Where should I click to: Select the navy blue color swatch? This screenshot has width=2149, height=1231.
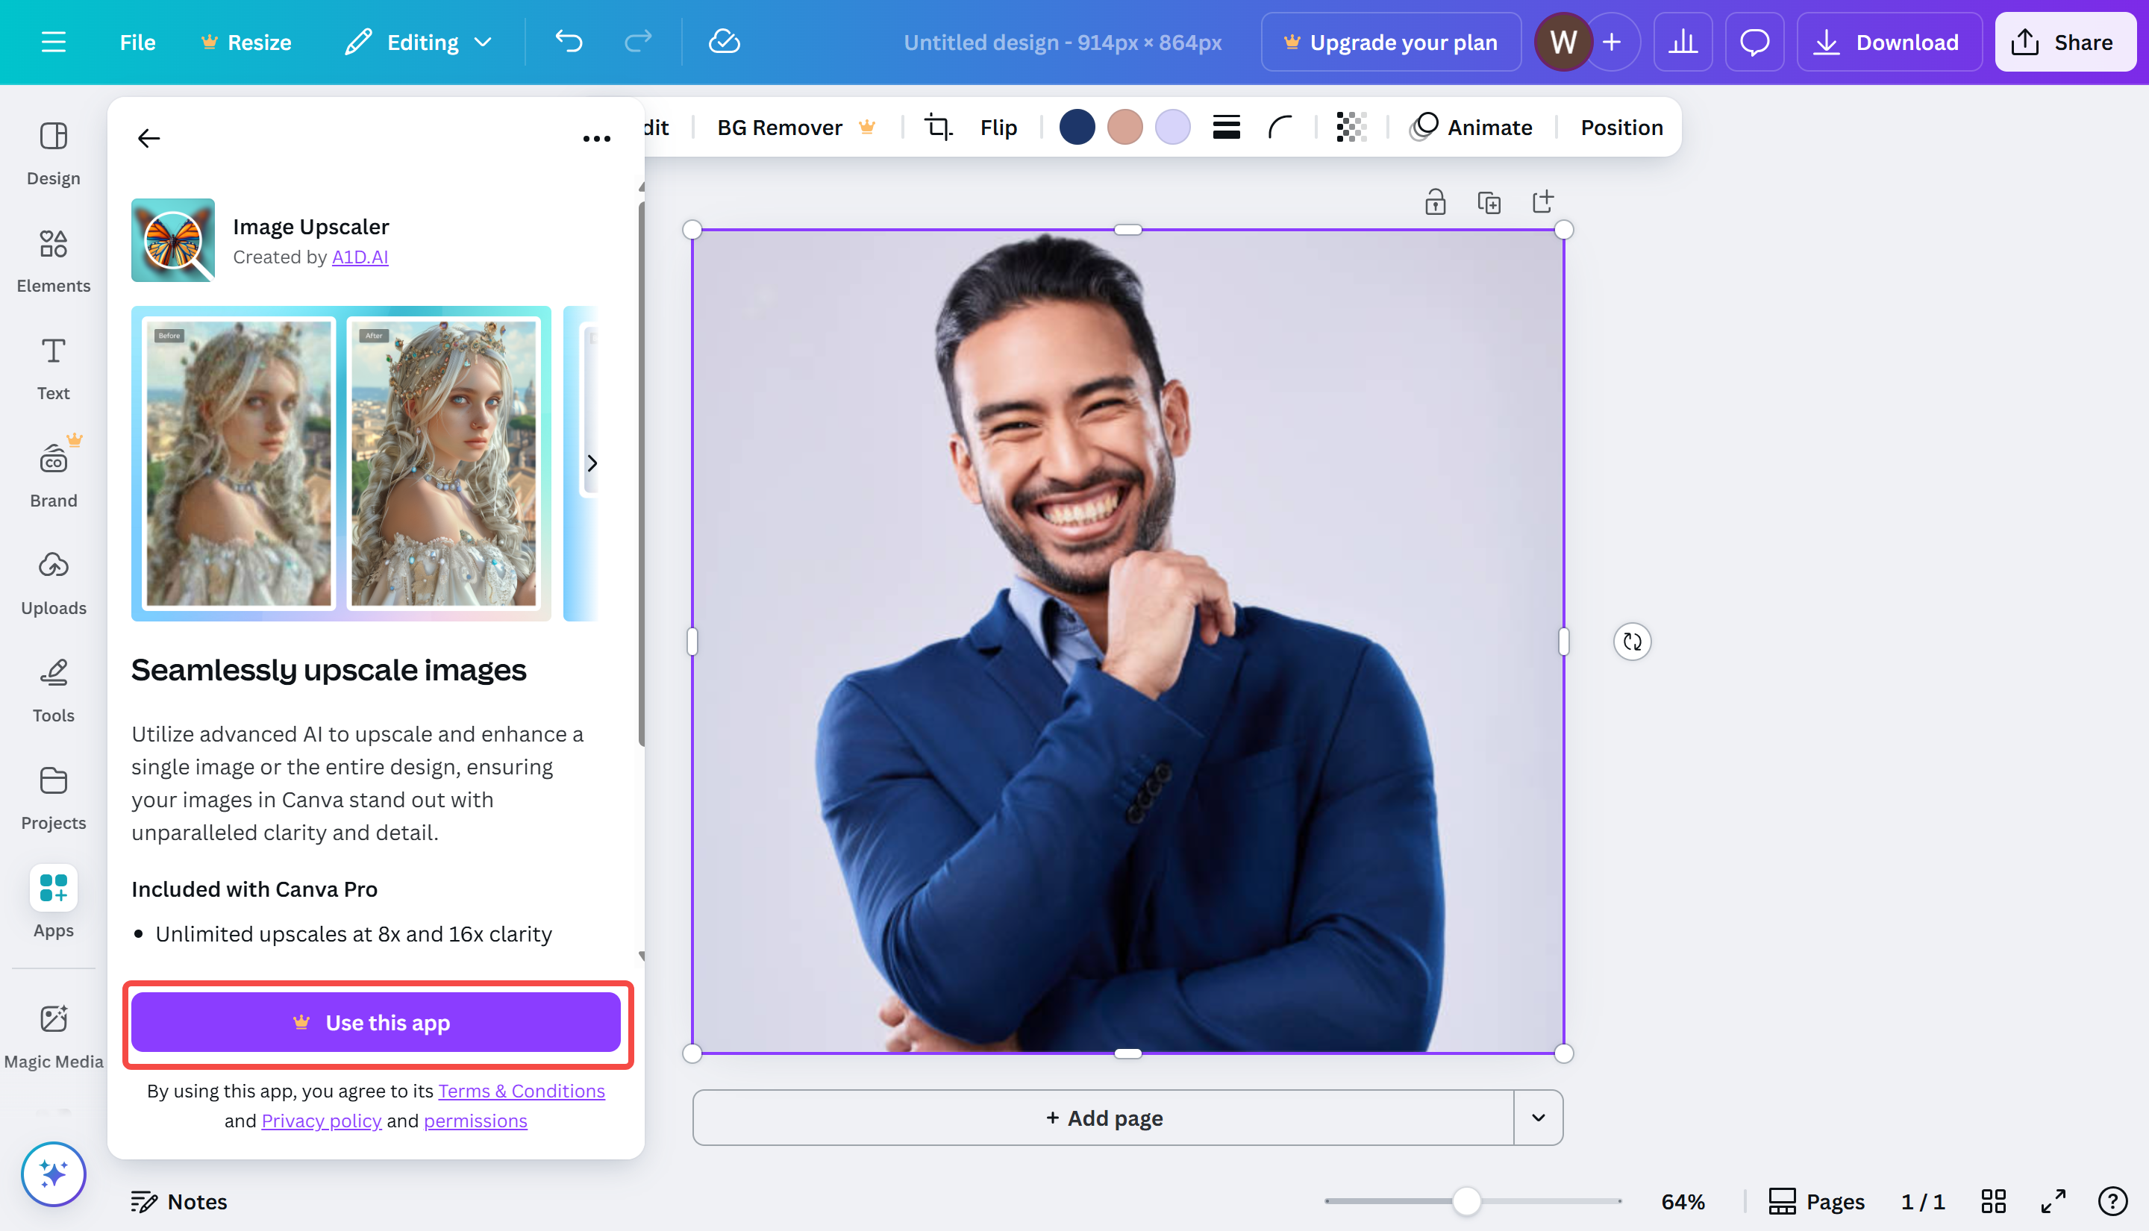coord(1077,127)
